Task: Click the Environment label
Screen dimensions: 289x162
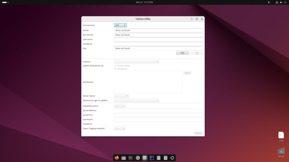Action: [89, 25]
